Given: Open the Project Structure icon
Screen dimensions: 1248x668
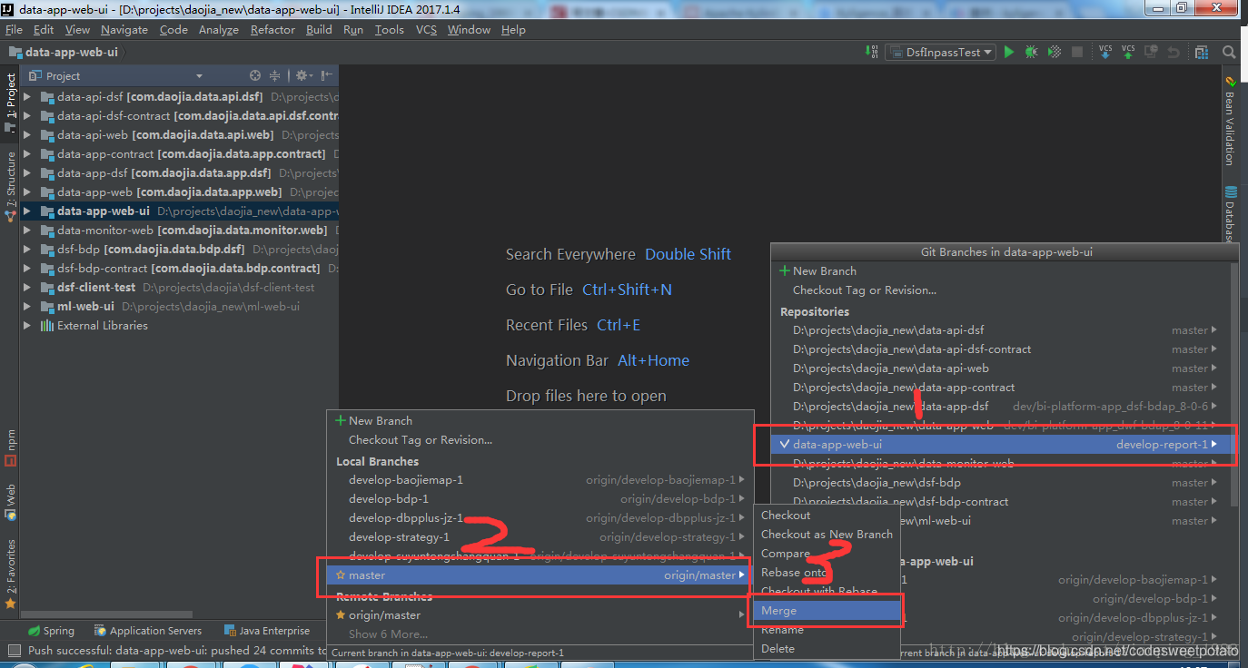Looking at the screenshot, I should (x=1202, y=53).
